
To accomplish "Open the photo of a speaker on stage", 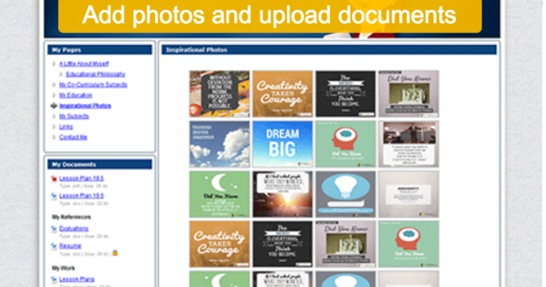I will click(409, 144).
